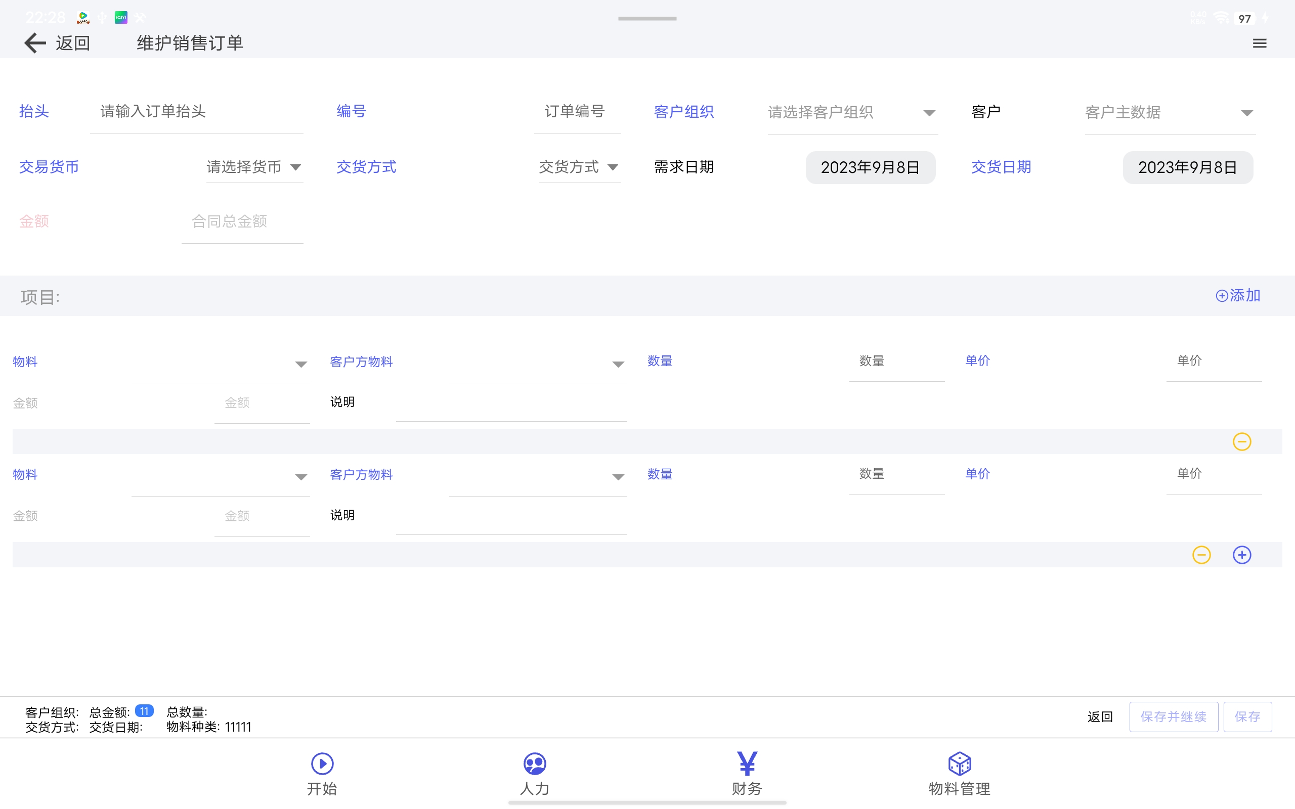Click 保存并继续 button
The image size is (1295, 809).
1173,716
